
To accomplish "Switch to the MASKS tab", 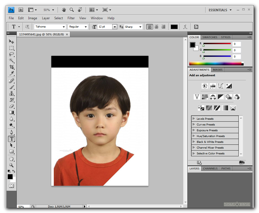I will click(x=218, y=70).
